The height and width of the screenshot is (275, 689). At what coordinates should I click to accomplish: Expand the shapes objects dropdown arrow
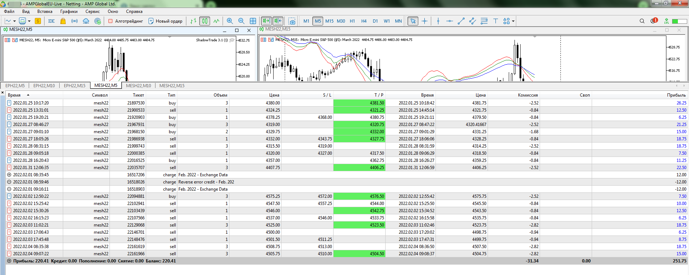[513, 21]
